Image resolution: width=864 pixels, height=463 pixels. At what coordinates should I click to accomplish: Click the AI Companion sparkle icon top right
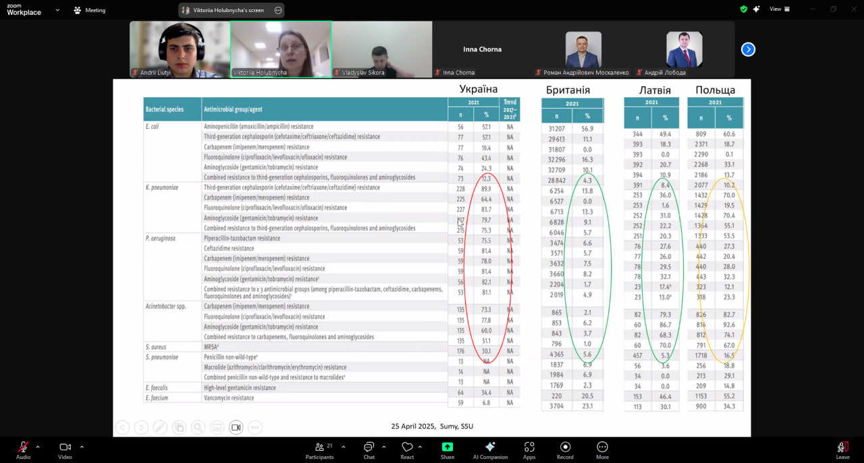pyautogui.click(x=757, y=9)
